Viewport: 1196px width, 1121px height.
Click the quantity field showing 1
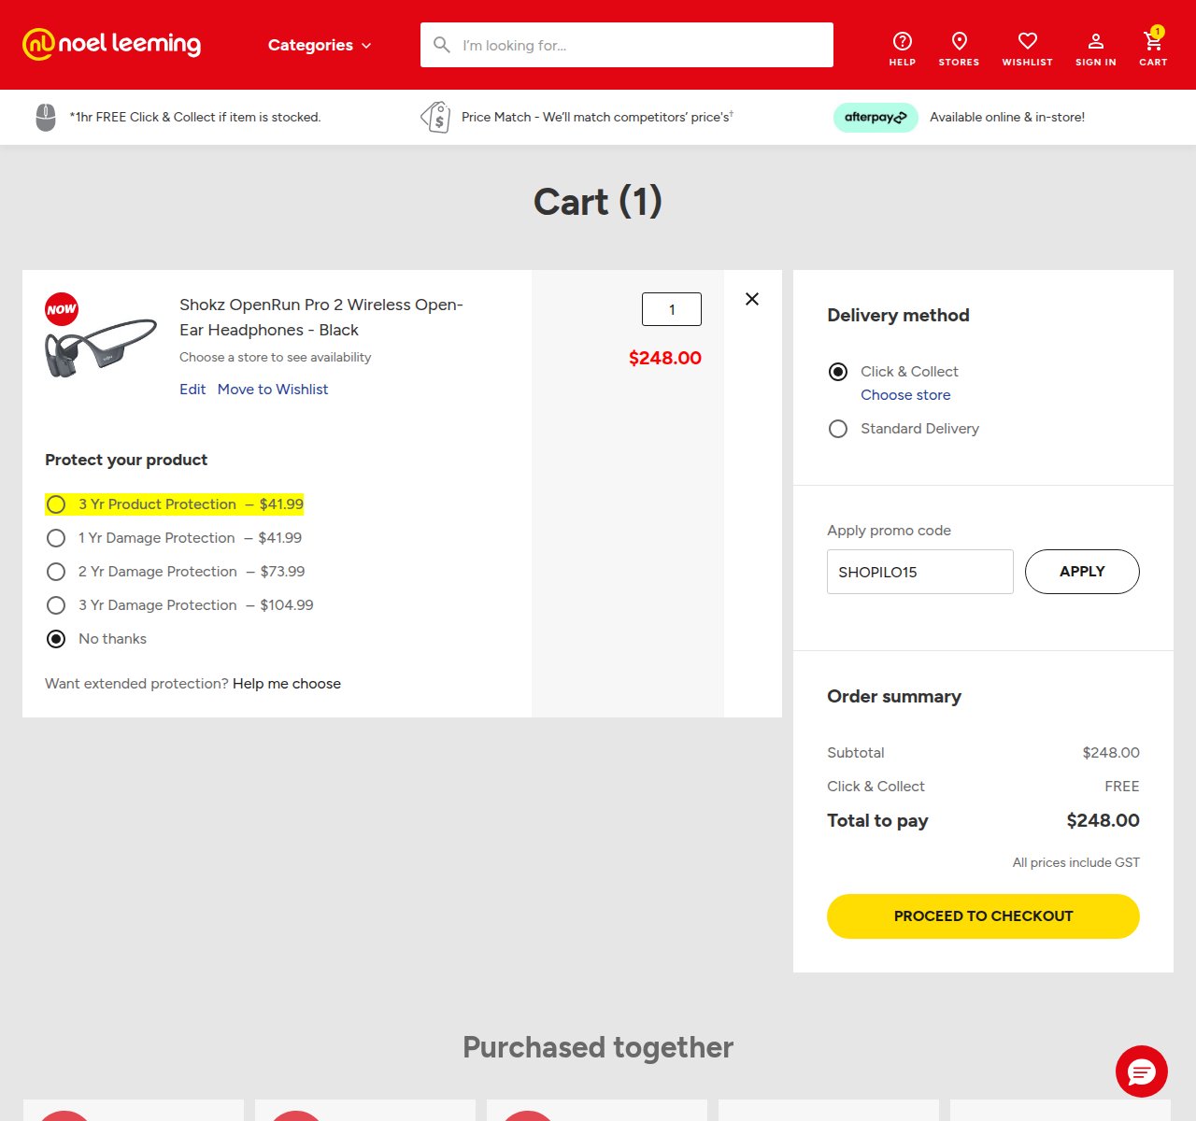(672, 309)
